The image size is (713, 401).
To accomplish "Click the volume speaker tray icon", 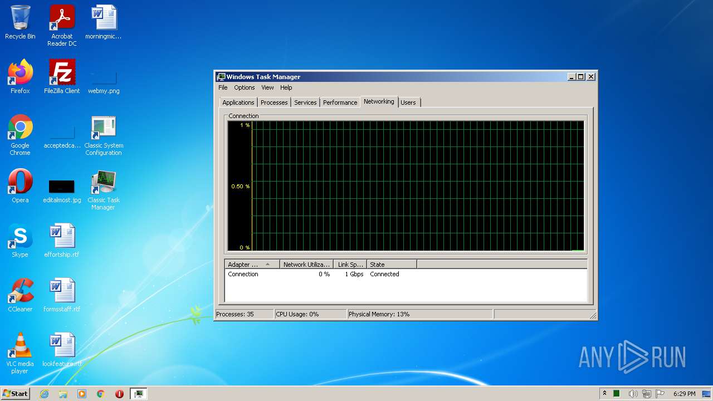I will coord(633,394).
